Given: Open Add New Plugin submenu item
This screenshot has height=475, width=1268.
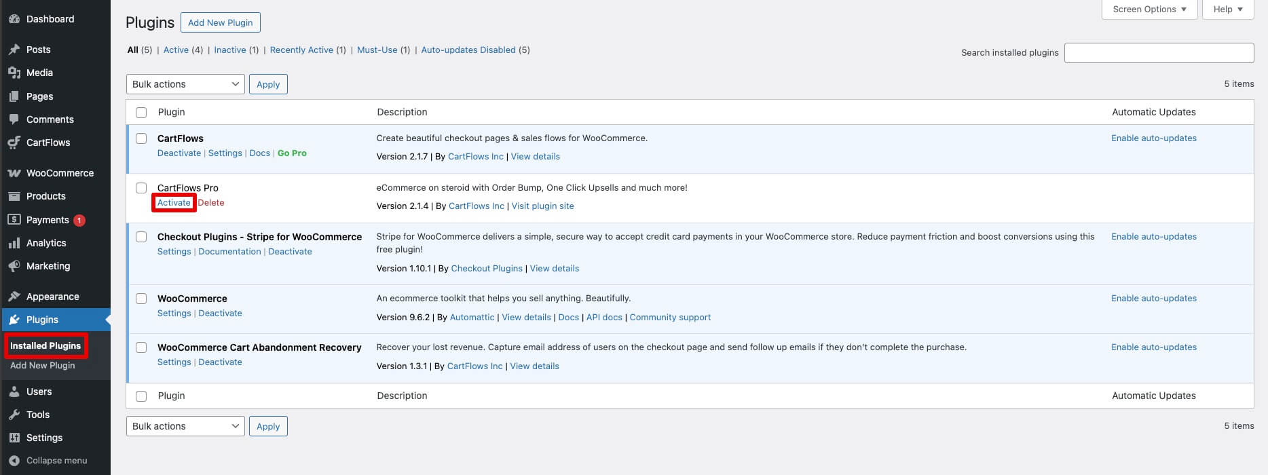Looking at the screenshot, I should tap(43, 365).
